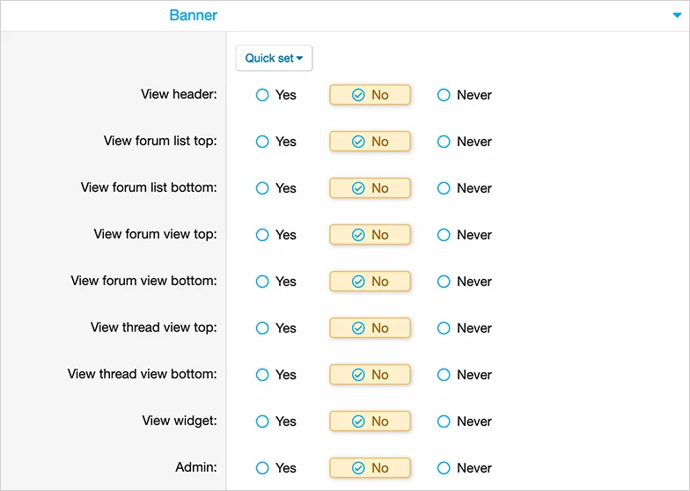Select Yes for View forum view bottom

click(262, 282)
